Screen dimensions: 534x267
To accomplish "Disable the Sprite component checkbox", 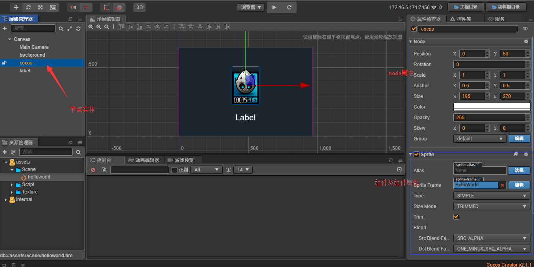I will (x=416, y=155).
